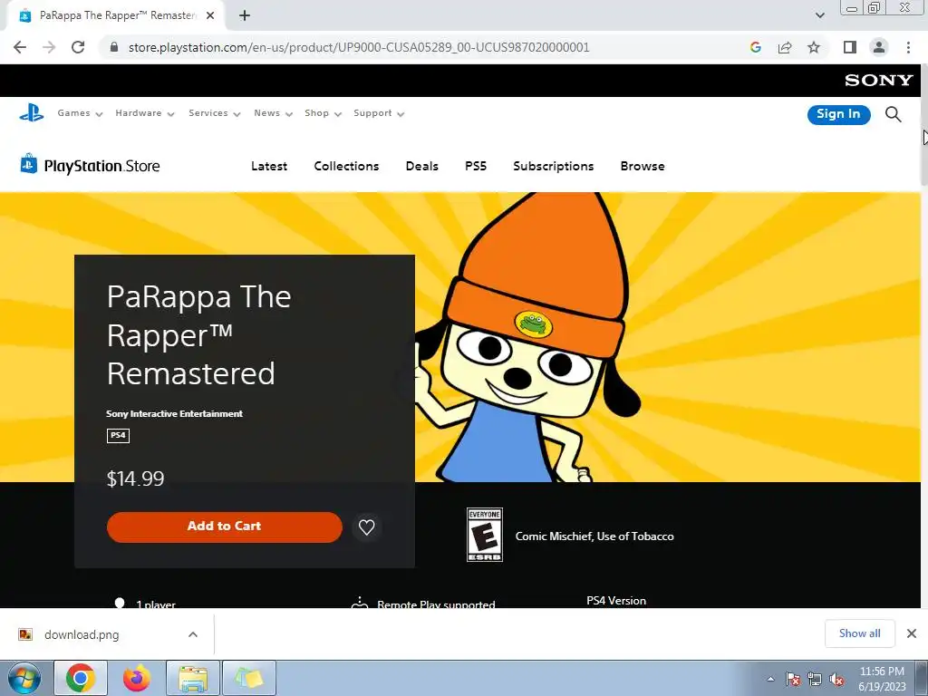Click the Sign In button

point(838,114)
